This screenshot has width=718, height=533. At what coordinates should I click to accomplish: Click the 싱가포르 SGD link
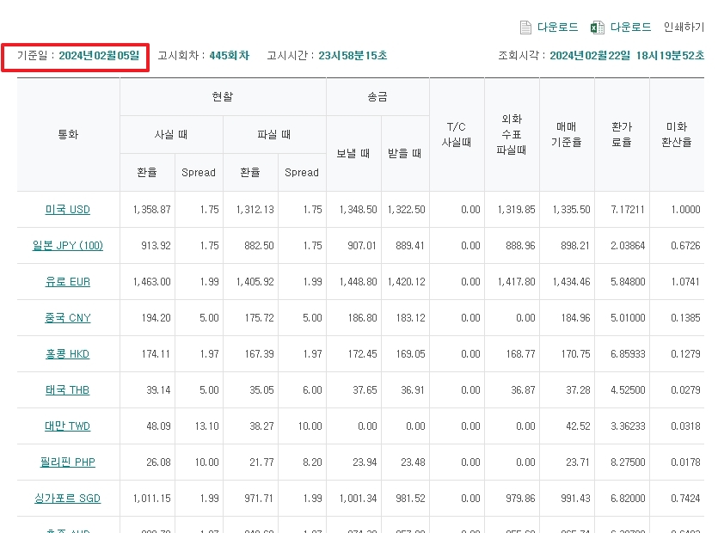[69, 498]
